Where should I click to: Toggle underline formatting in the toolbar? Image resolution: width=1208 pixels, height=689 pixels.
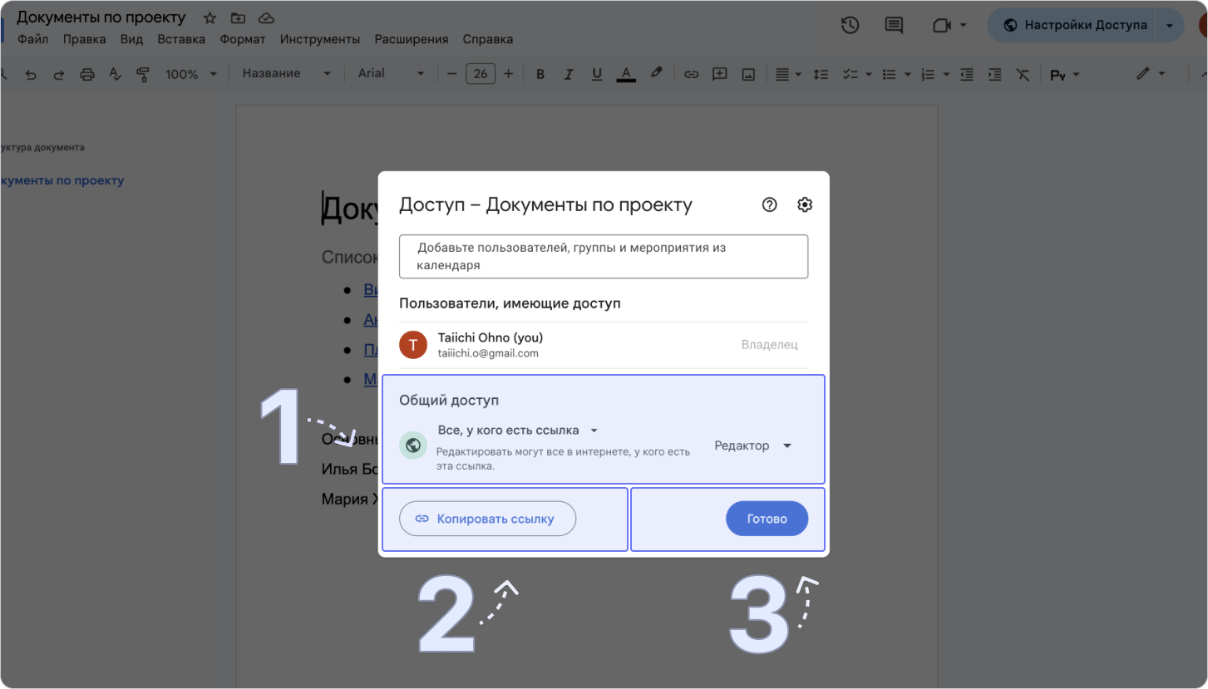point(596,74)
